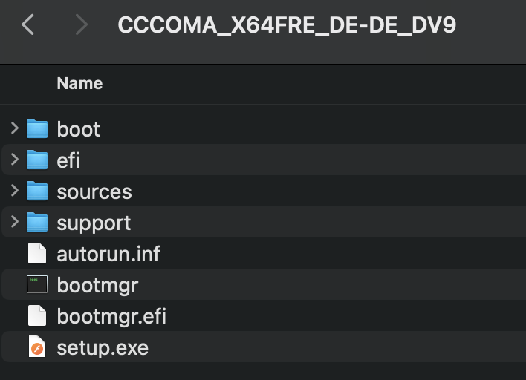Image resolution: width=526 pixels, height=380 pixels.
Task: Select the setup.exe file name
Action: click(103, 347)
